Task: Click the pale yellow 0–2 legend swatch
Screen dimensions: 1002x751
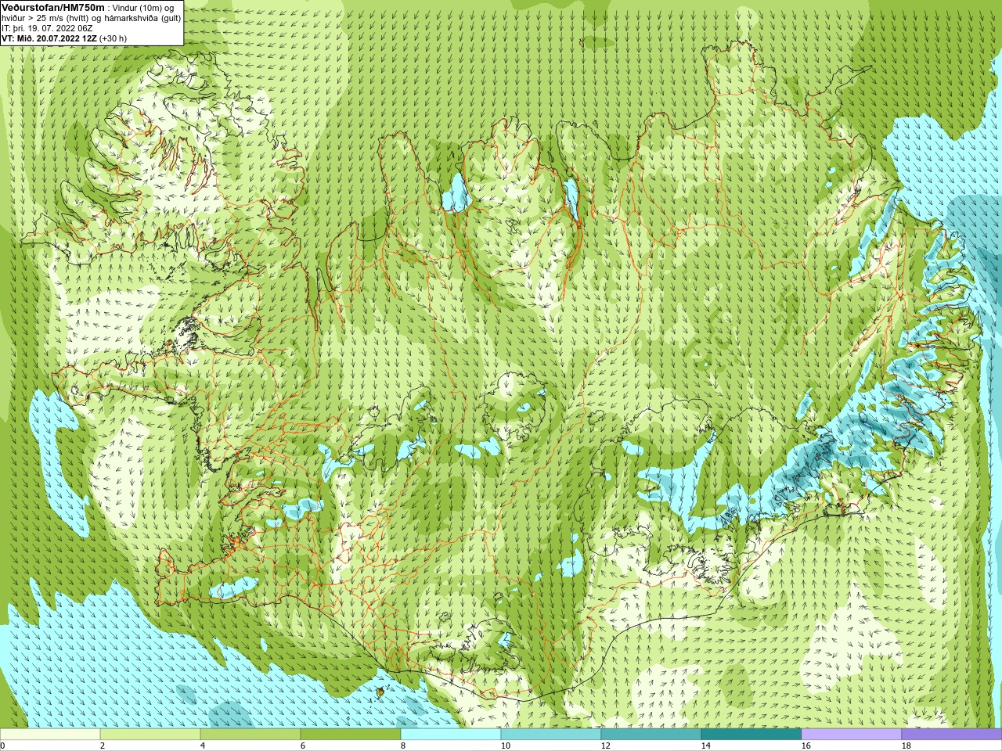Action: (50, 735)
